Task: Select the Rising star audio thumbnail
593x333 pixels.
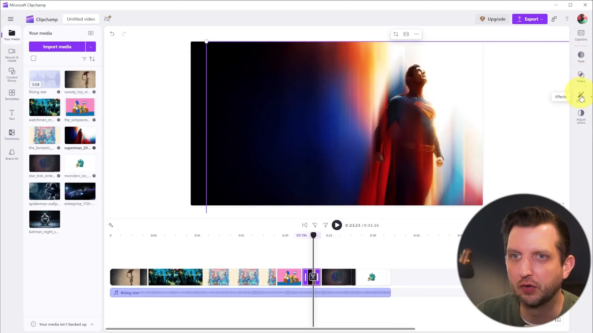Action: 44,79
